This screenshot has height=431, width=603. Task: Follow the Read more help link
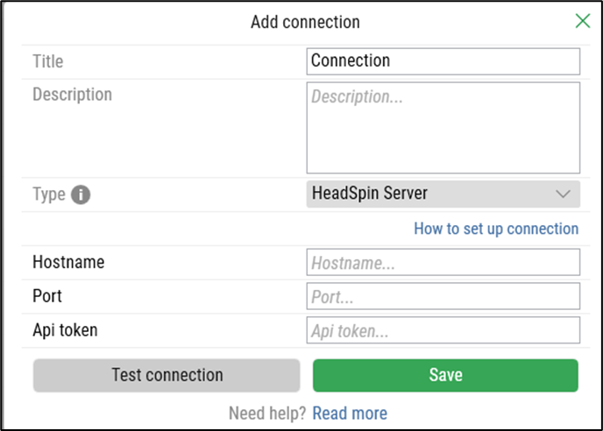pos(350,413)
